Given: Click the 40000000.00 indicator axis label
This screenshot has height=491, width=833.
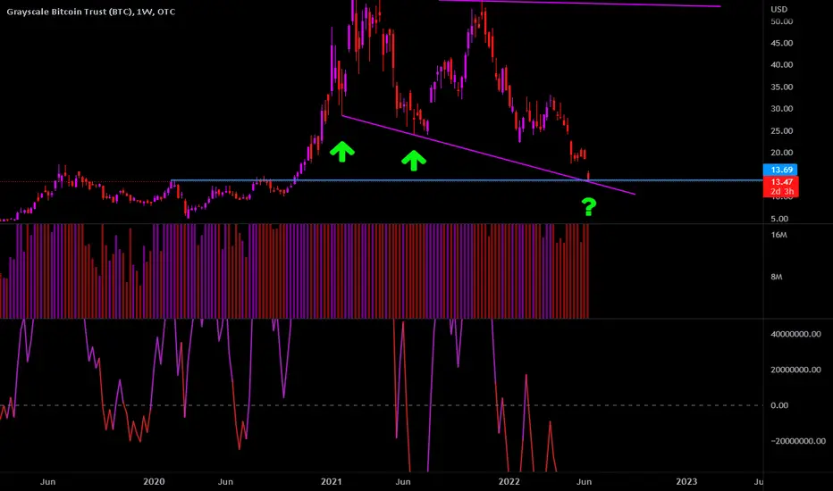Looking at the screenshot, I should pyautogui.click(x=795, y=334).
